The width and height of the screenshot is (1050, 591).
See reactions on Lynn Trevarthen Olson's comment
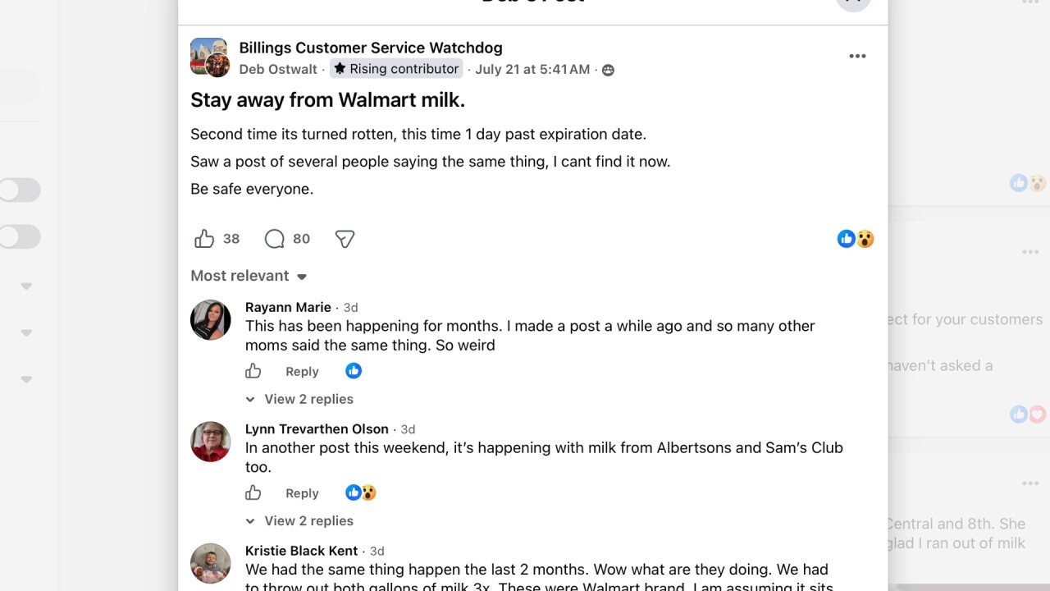coord(361,492)
